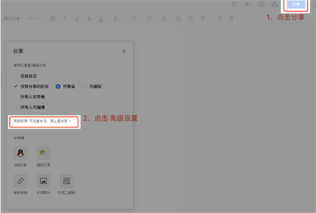Toggle italic formatting in toolbar
Screen dimensions: 316x213
pyautogui.click(x=65, y=18)
